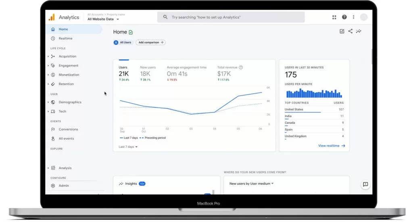Open New users by User medium dropdown
This screenshot has height=222, width=413.
tap(251, 184)
